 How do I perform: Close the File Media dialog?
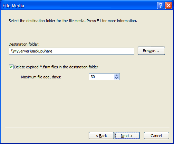(168, 5)
